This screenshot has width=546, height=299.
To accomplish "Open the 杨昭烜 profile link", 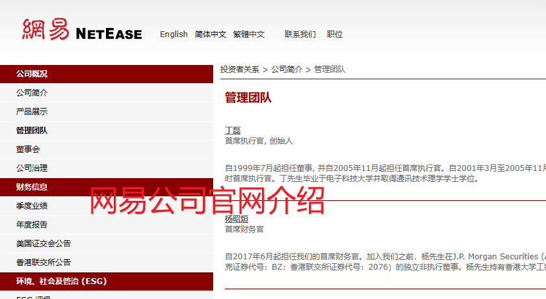I will coord(237,219).
